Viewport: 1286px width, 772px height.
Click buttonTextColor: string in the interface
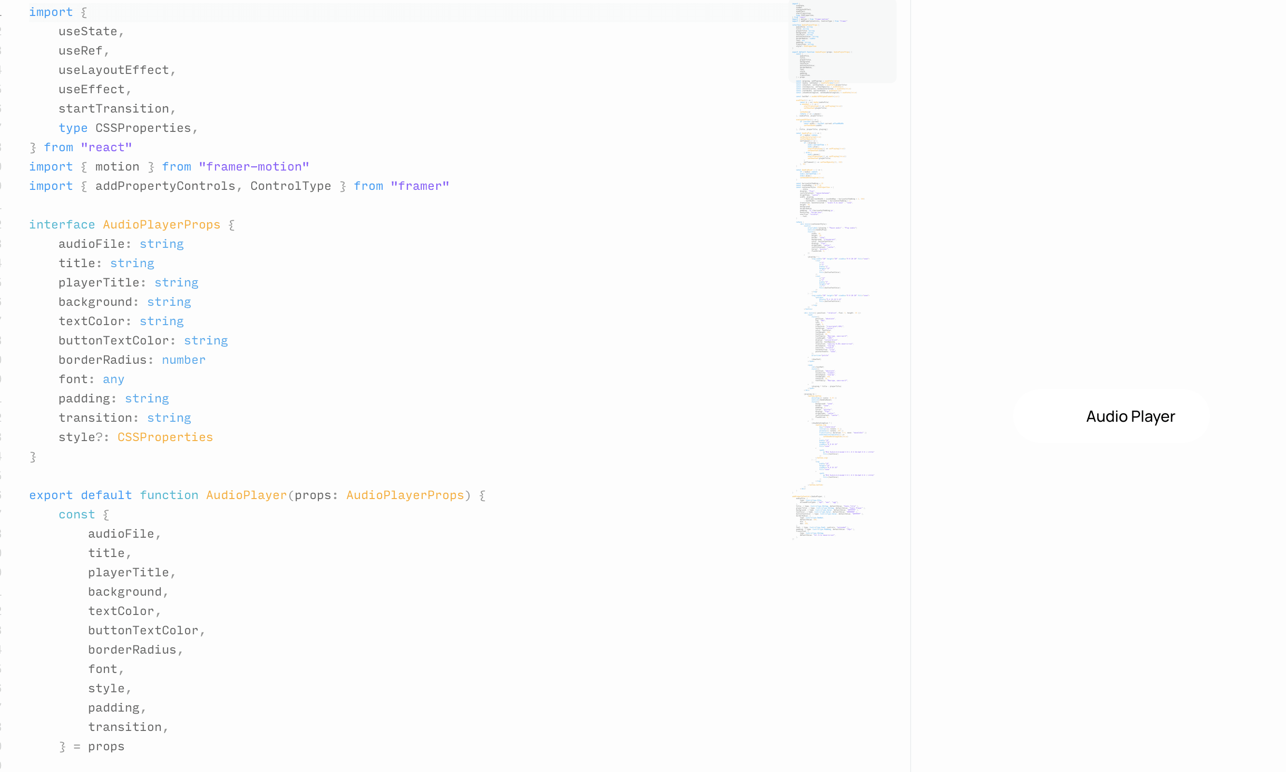(x=143, y=340)
